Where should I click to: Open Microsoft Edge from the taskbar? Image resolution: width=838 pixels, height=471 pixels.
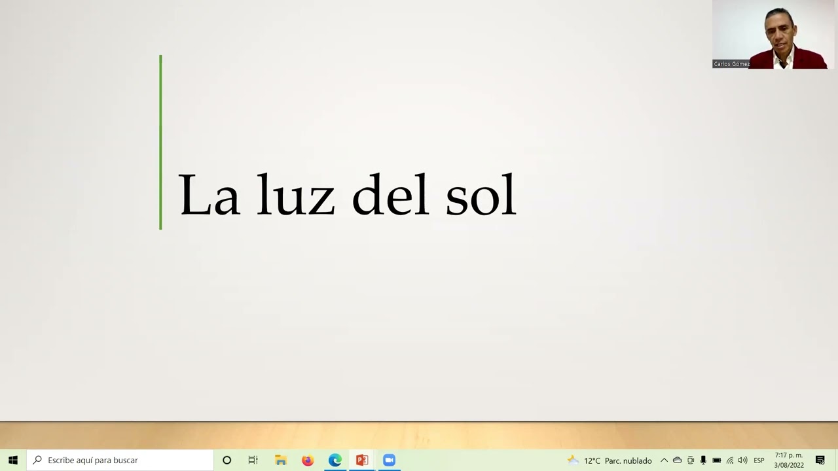point(335,460)
